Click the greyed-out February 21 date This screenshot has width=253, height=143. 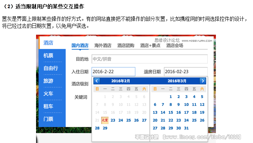click(x=97, y=120)
